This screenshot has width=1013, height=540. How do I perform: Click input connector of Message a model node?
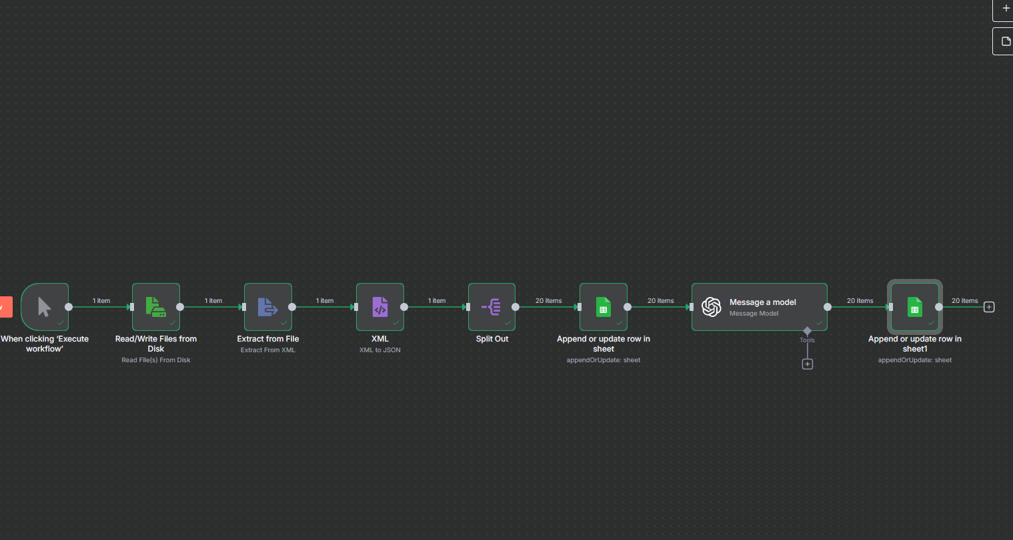point(691,307)
